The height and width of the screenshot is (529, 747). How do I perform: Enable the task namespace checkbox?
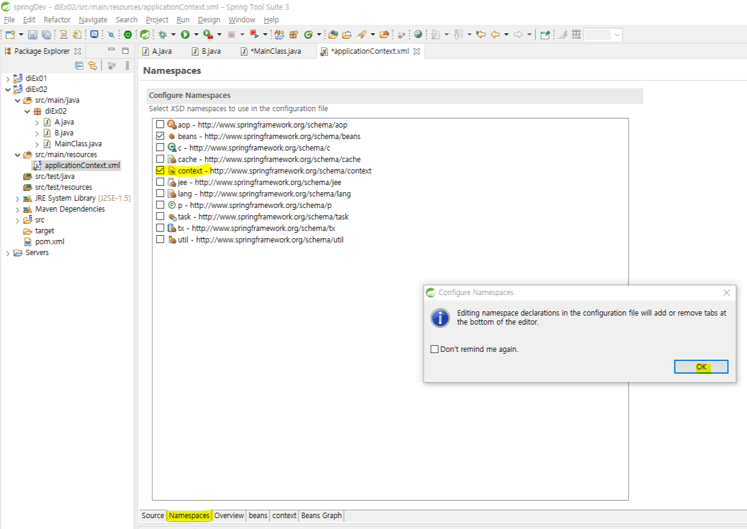[x=160, y=216]
